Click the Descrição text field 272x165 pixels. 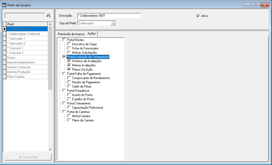(109, 16)
